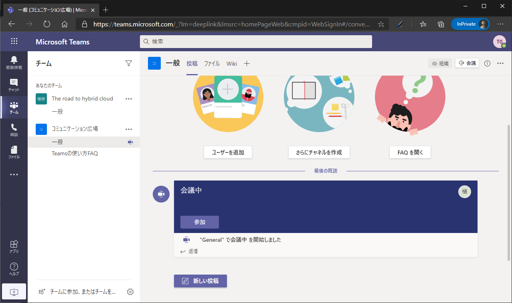Open the app launcher waffle icon
Image resolution: width=512 pixels, height=303 pixels.
(14, 41)
